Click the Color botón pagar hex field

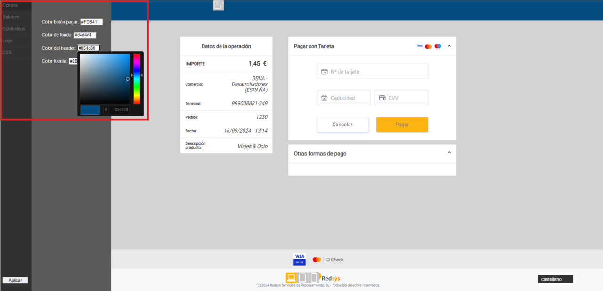[x=91, y=22]
